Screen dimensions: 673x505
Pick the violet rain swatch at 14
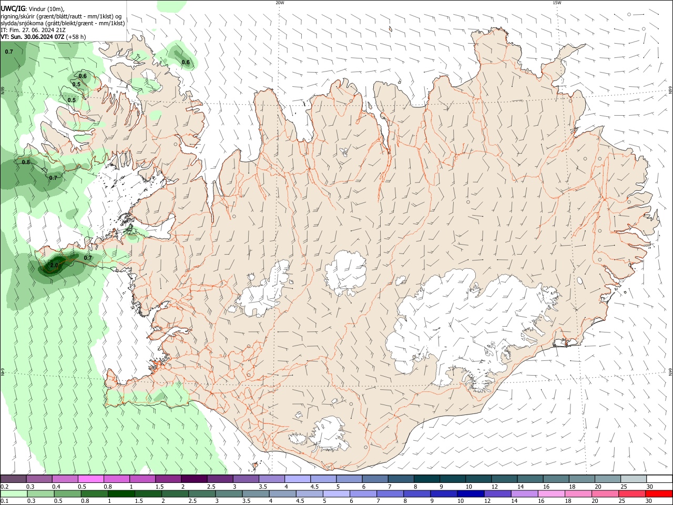pos(525,494)
